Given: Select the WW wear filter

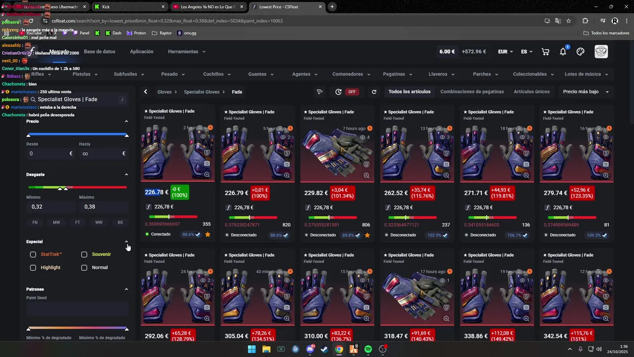Looking at the screenshot, I should coord(99,223).
